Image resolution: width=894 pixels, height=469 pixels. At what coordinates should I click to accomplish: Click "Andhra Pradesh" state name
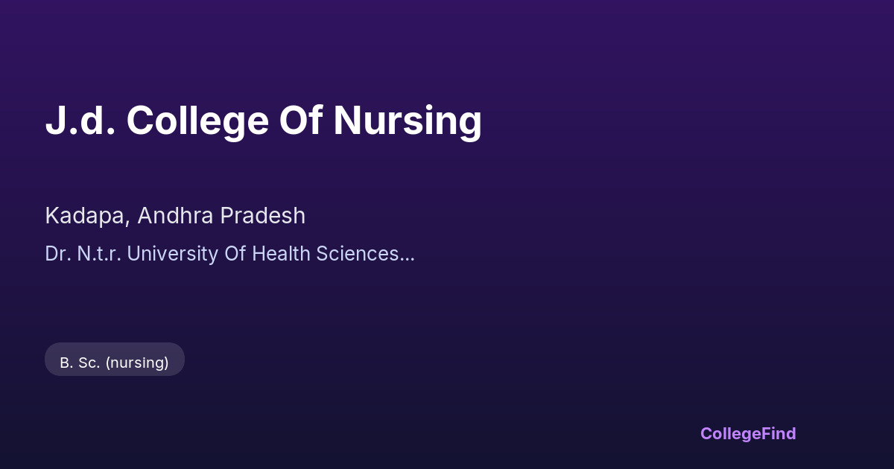[221, 216]
